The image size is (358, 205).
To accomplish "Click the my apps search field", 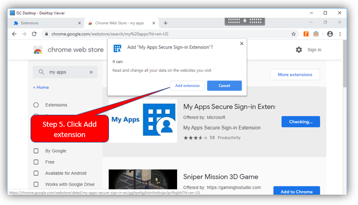I will click(x=65, y=72).
